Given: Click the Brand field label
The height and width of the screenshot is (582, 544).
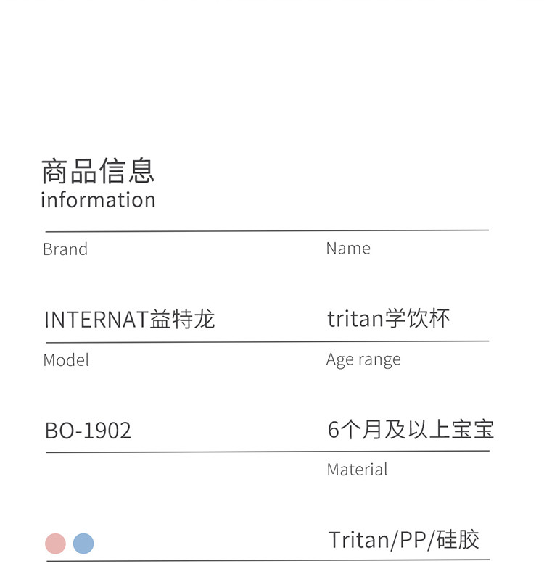Looking at the screenshot, I should (x=65, y=249).
